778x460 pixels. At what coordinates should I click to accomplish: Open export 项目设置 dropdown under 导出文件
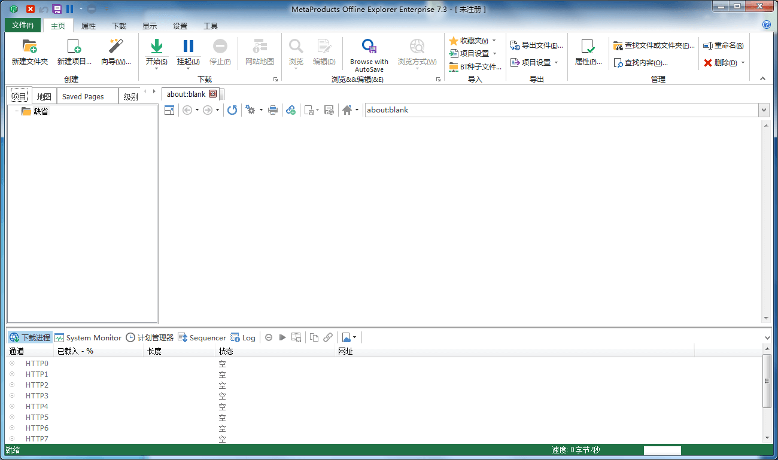point(556,62)
